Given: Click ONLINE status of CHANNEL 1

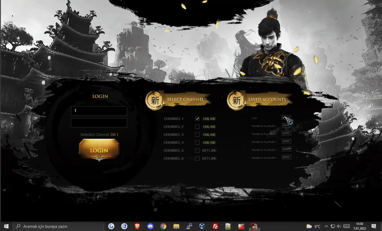Looking at the screenshot, I should click(209, 119).
